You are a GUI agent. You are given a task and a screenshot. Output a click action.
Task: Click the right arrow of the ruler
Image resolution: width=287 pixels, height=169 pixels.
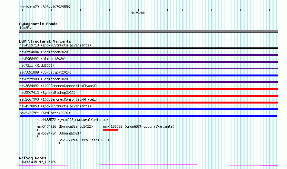pyautogui.click(x=277, y=10)
